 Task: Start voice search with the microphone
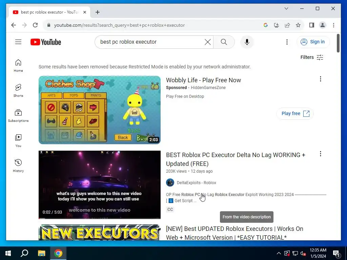(247, 42)
